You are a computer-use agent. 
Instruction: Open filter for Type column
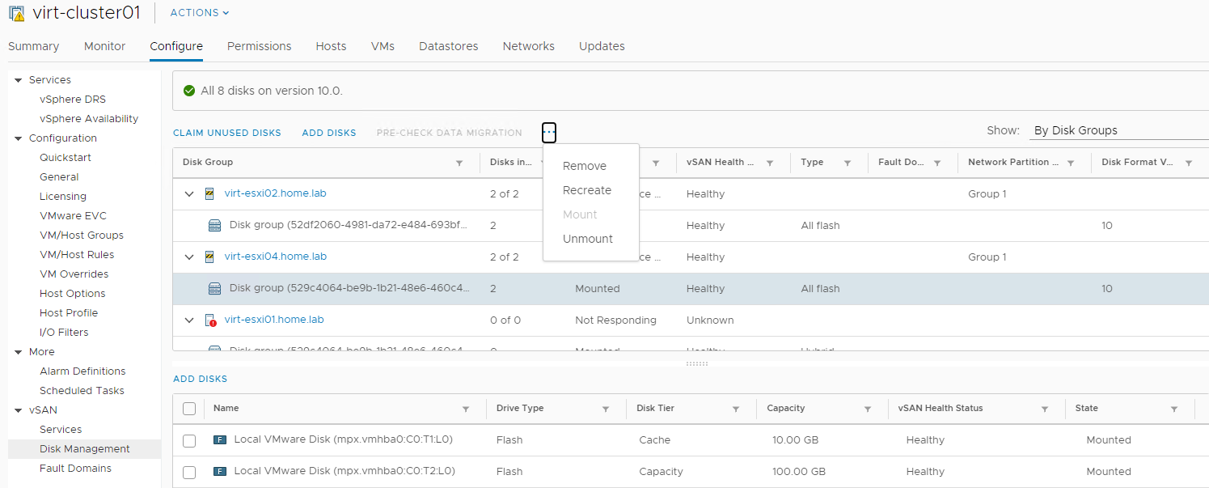pos(848,163)
